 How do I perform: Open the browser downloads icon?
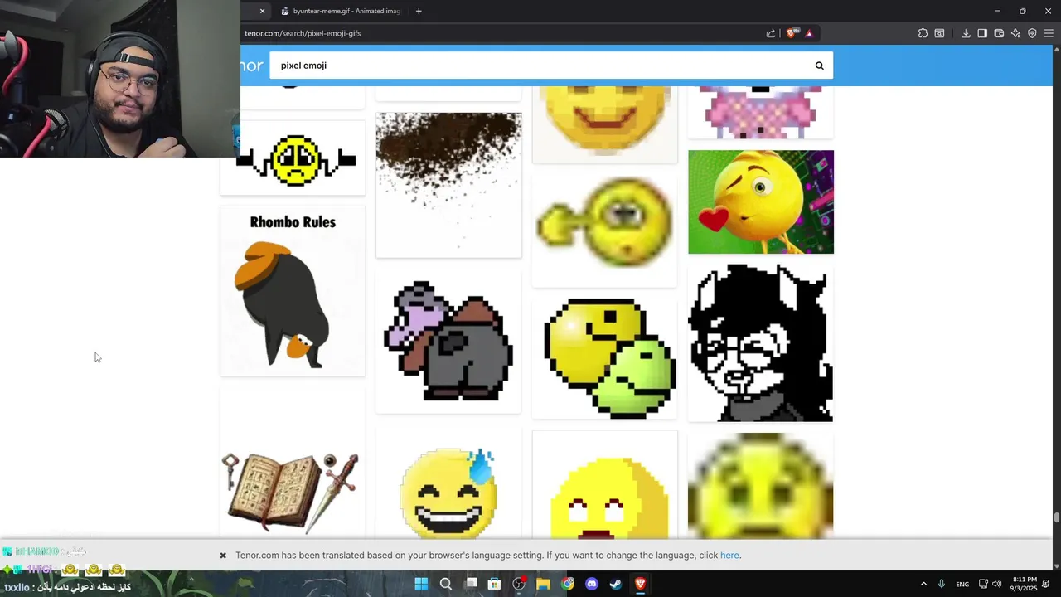(966, 33)
